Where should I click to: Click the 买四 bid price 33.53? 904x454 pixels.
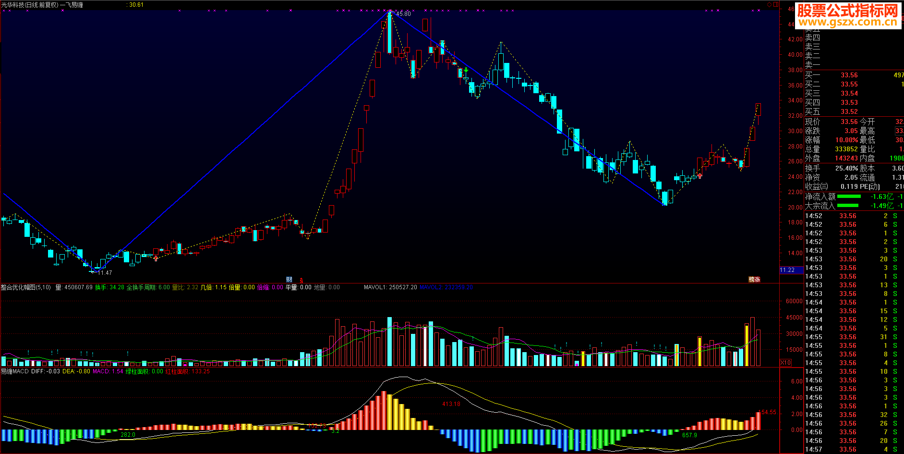849,102
